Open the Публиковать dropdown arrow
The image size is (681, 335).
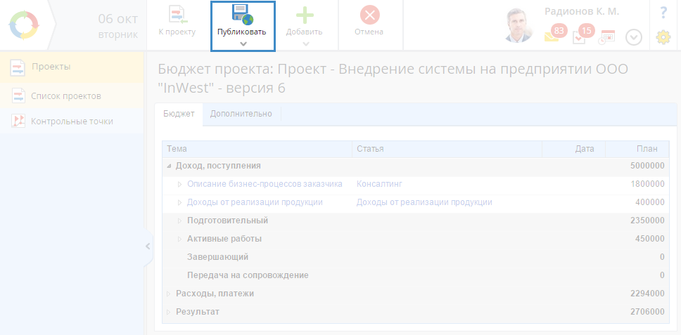[x=243, y=44]
